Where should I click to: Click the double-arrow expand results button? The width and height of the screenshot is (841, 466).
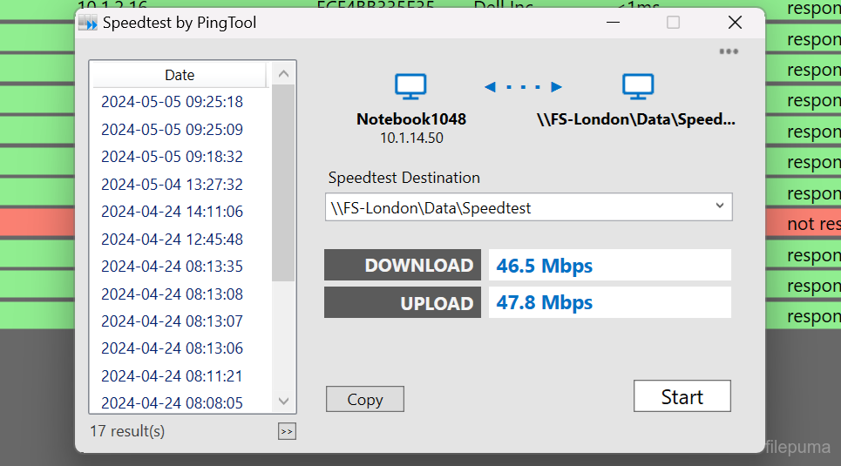pyautogui.click(x=287, y=431)
